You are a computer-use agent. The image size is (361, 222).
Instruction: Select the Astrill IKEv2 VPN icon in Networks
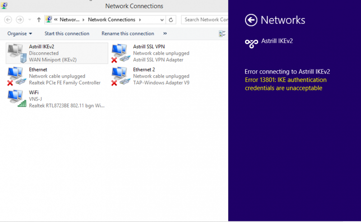point(251,43)
